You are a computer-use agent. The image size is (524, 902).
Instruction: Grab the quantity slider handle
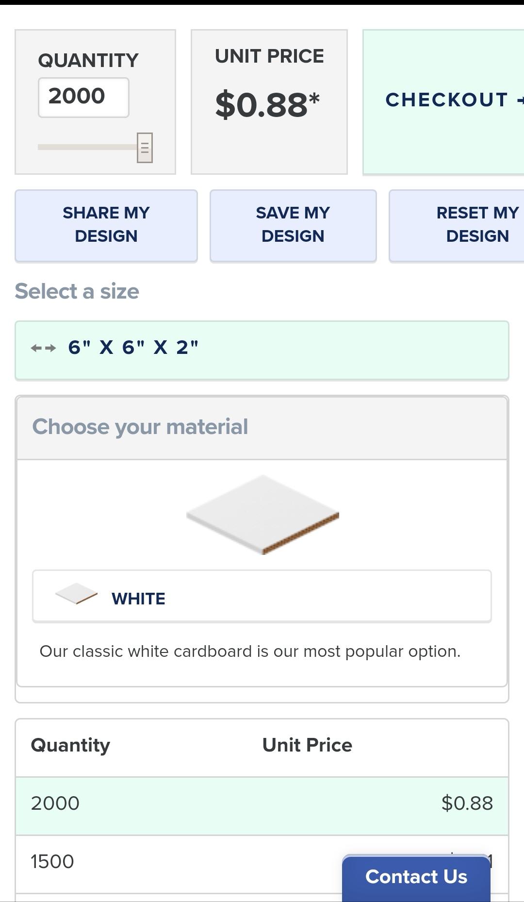(145, 148)
